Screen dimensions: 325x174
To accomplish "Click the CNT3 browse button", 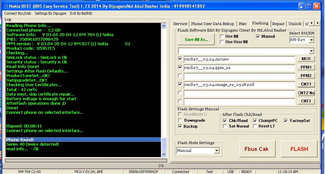I will point(306,101).
